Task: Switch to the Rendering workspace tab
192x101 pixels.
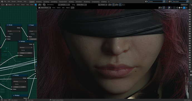Action: tap(87, 2)
